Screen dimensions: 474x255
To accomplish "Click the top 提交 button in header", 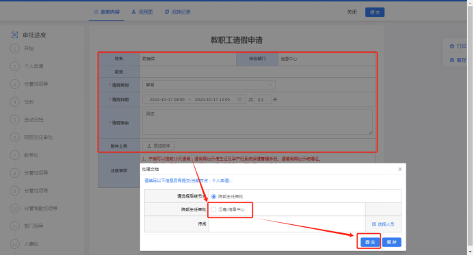I will pos(375,12).
